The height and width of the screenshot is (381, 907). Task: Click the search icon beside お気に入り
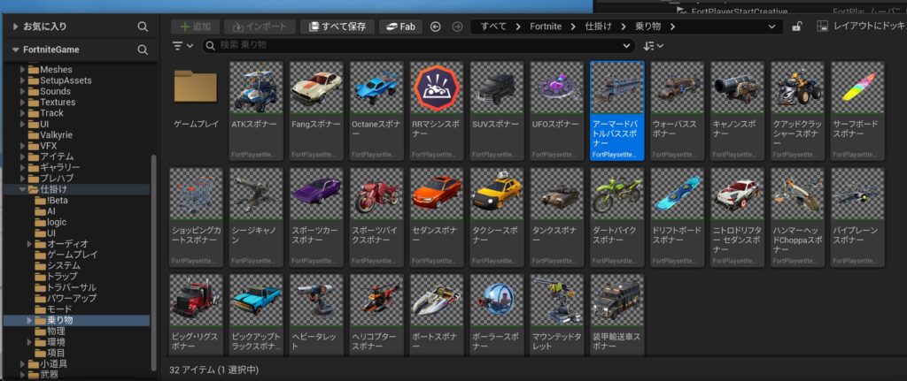click(x=143, y=27)
